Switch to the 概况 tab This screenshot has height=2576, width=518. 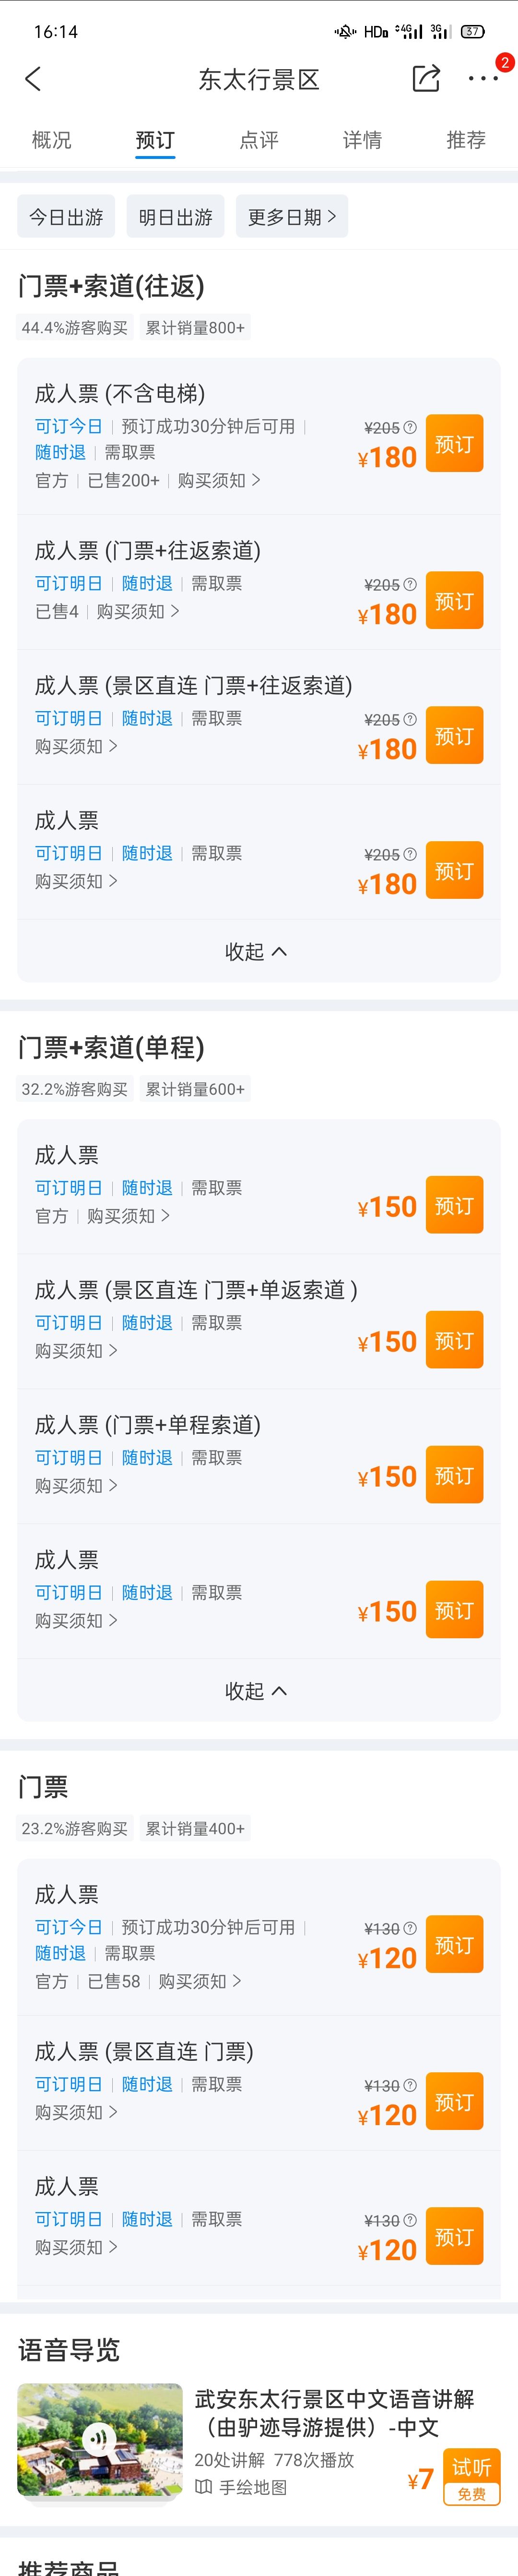pos(52,140)
